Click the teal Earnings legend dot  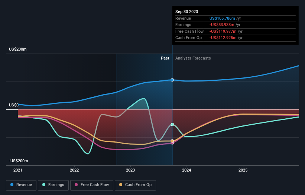click(44, 185)
